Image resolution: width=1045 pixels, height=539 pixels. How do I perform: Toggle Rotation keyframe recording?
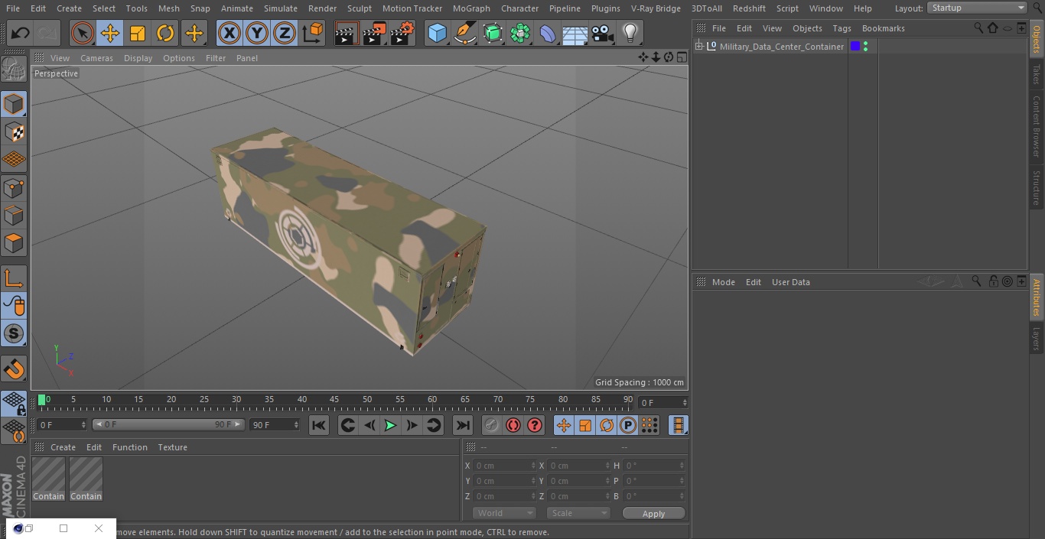coord(607,425)
